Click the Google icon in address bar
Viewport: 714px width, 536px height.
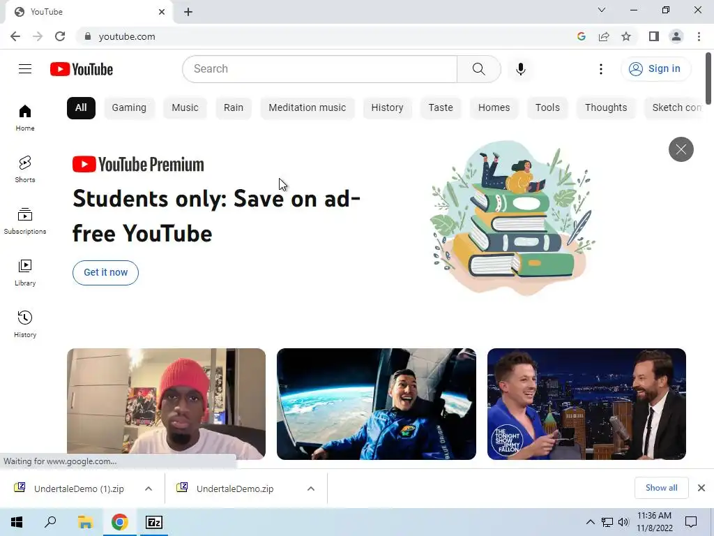581,36
